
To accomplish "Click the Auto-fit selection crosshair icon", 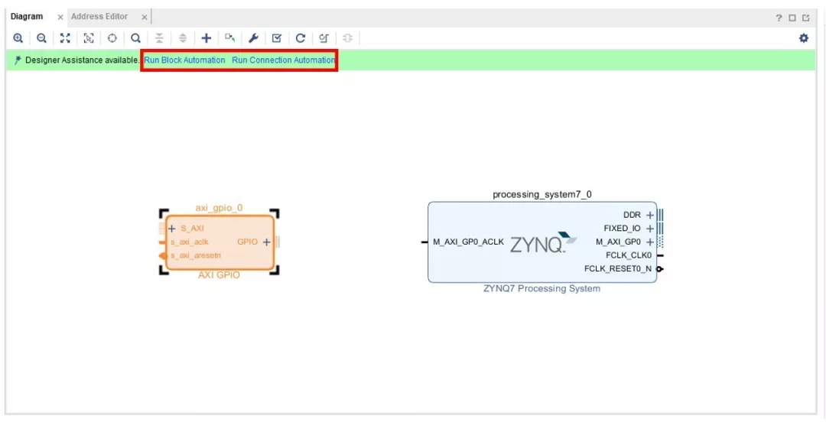I will point(112,38).
